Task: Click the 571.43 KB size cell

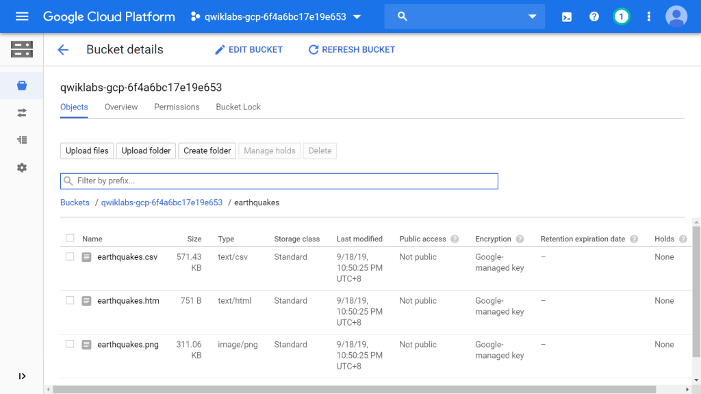Action: tap(189, 263)
